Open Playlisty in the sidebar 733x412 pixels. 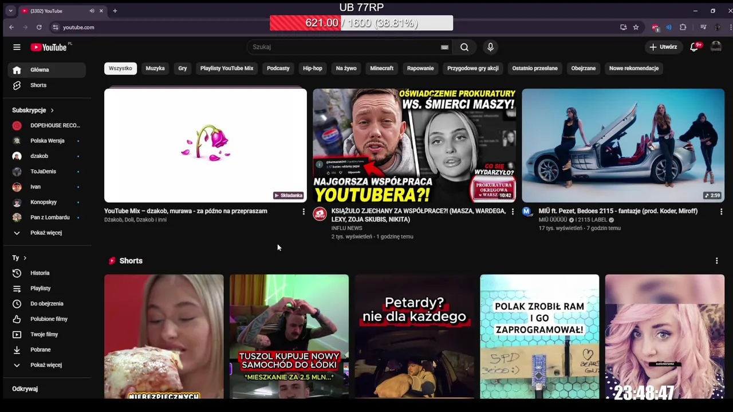[47, 288]
